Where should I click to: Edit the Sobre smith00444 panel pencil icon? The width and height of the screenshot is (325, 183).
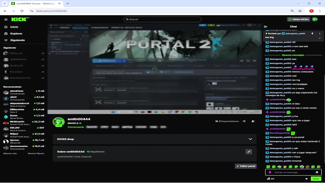(249, 151)
